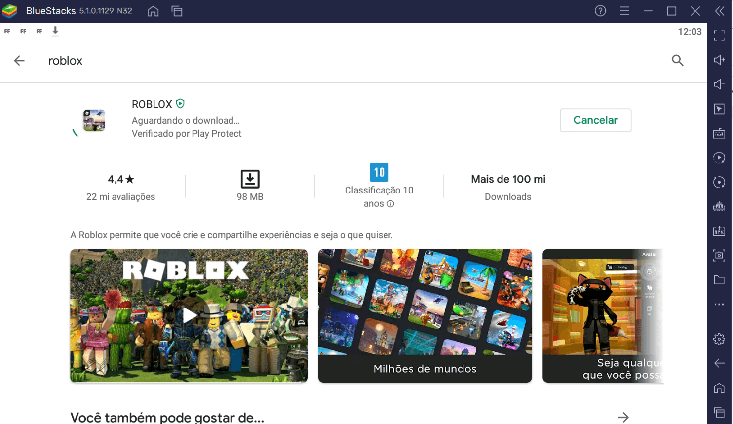Open the macro recorder play-circle icon
Image resolution: width=733 pixels, height=424 pixels.
coord(719,157)
